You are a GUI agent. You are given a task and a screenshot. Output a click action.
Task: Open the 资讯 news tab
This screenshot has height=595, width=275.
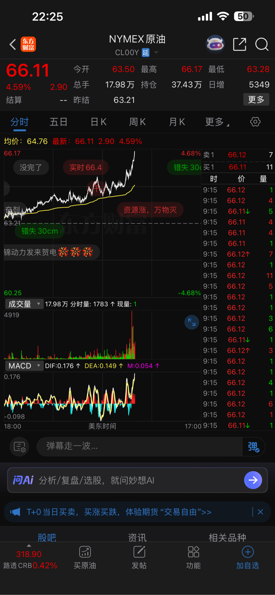(x=137, y=537)
